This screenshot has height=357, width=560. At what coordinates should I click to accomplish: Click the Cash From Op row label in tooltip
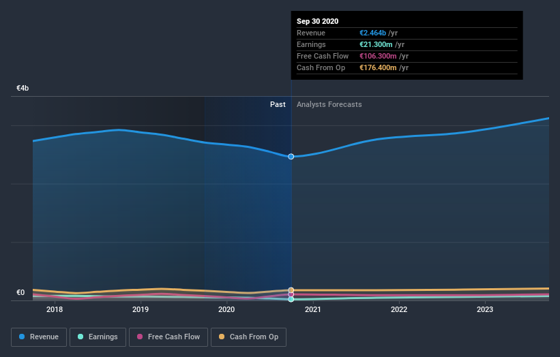(x=321, y=67)
